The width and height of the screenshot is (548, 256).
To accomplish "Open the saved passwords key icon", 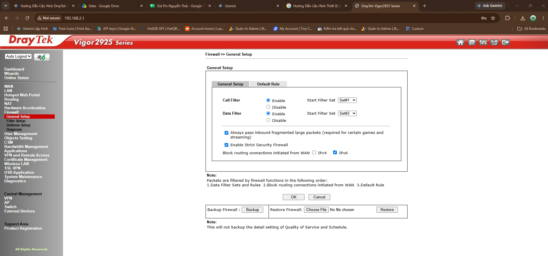I will [x=484, y=18].
